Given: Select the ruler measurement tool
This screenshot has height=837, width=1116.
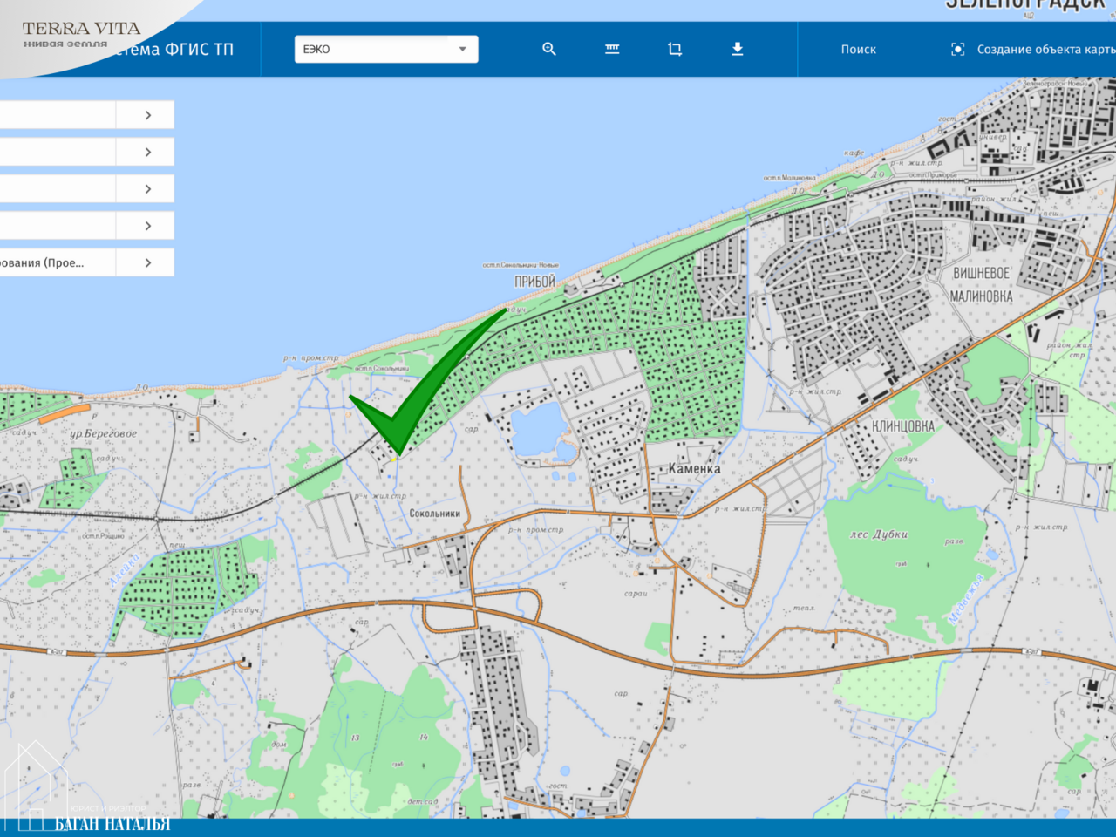Looking at the screenshot, I should [612, 49].
